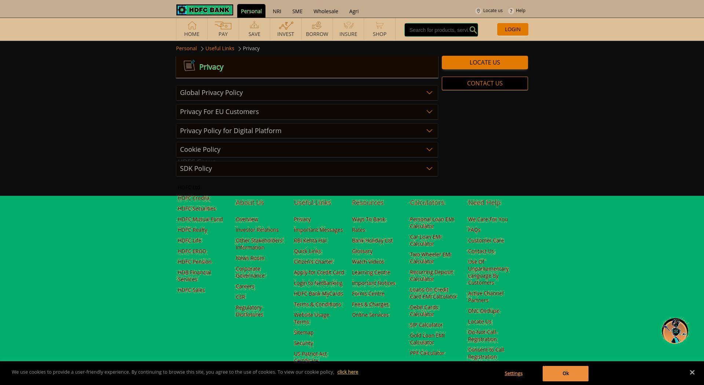Open Sitemap footer link
The height and width of the screenshot is (385, 704).
pyautogui.click(x=304, y=333)
